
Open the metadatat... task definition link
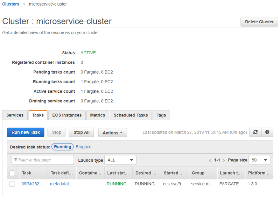(x=62, y=184)
